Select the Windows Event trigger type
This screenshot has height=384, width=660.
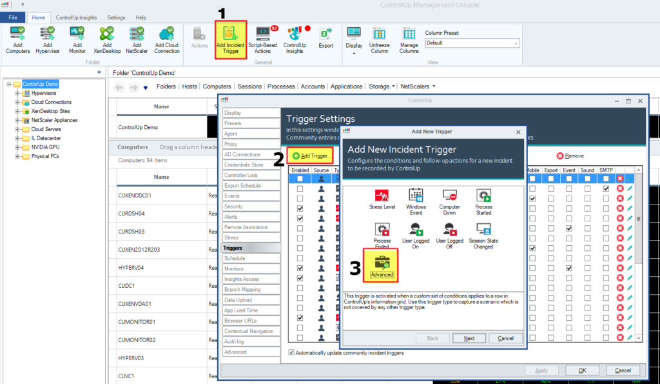click(x=416, y=197)
